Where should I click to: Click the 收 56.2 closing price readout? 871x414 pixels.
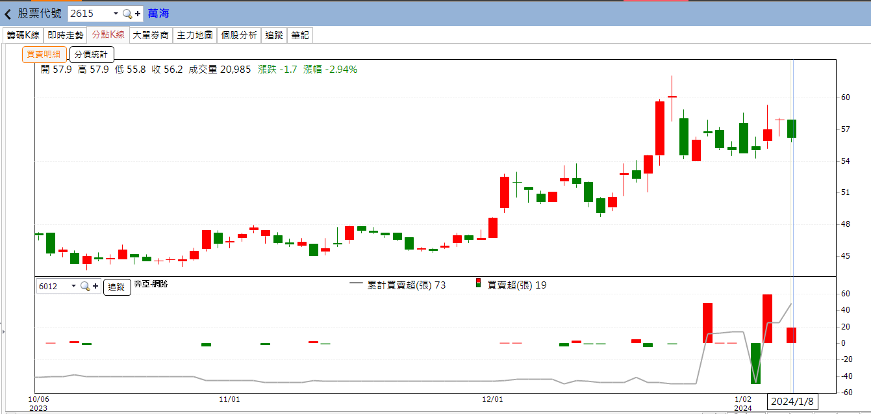click(x=167, y=69)
